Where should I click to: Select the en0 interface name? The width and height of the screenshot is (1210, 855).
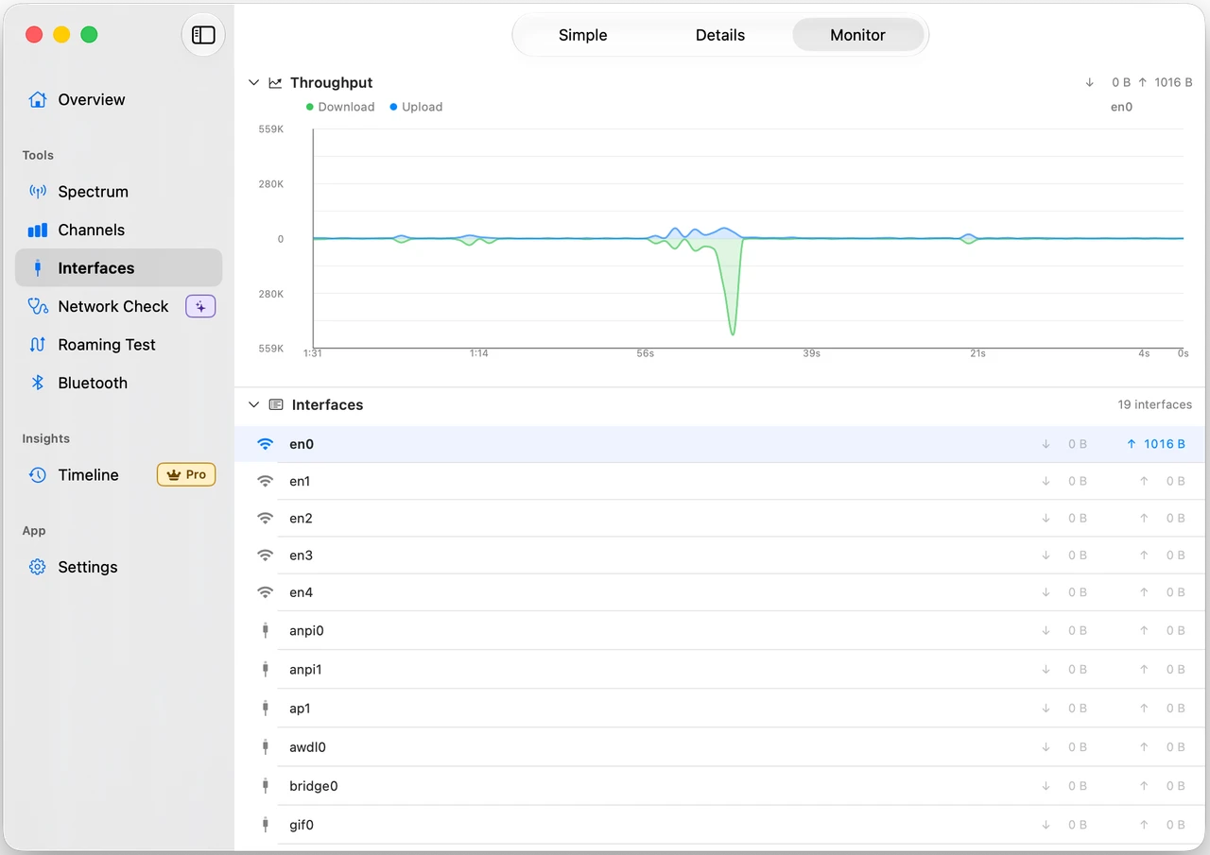302,444
